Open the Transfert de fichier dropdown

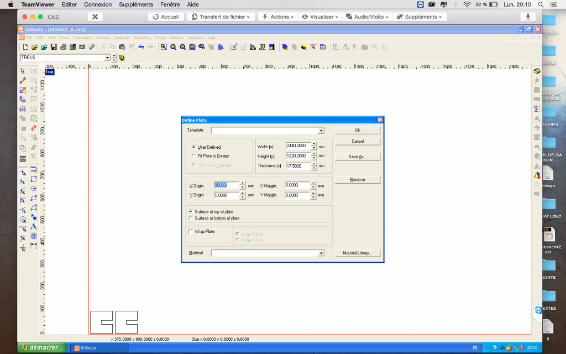[221, 17]
